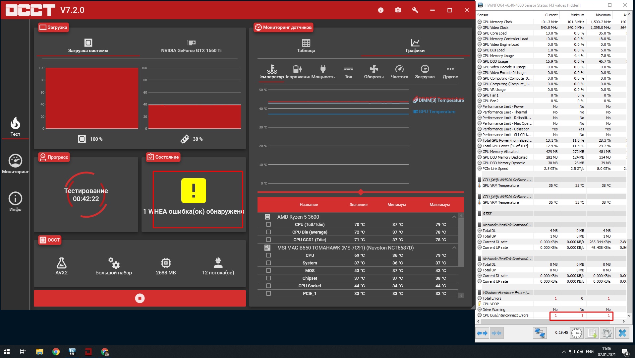635x358 pixels.
Task: Select the CPU Bus/Interconnect Errors row
Action: pyautogui.click(x=551, y=316)
